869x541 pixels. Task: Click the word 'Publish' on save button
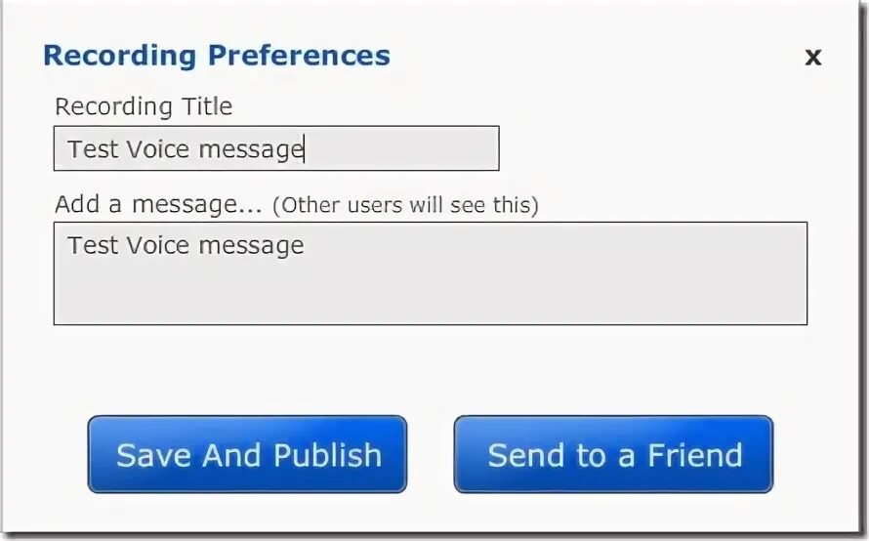click(327, 456)
